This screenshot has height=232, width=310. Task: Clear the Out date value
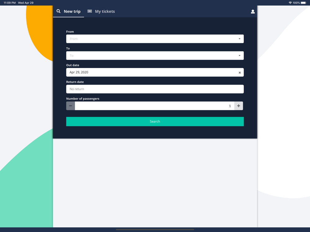[240, 73]
